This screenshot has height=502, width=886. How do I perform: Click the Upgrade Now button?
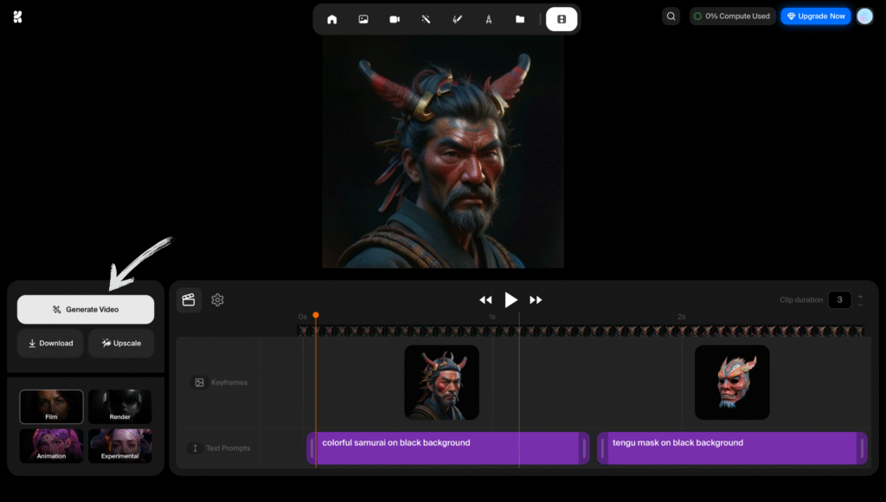(814, 16)
